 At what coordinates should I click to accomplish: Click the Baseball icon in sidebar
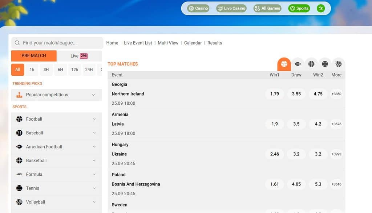(x=19, y=133)
